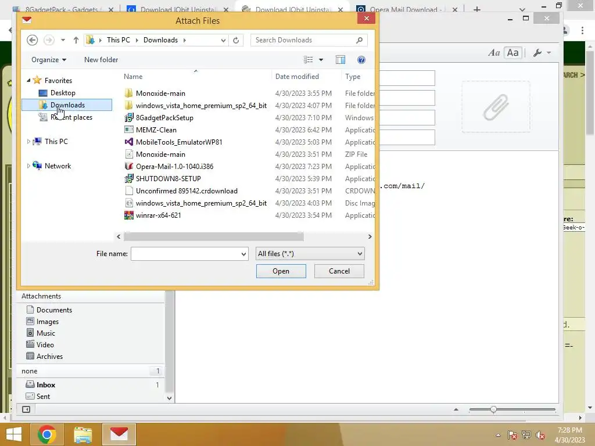Viewport: 595px width, 446px height.
Task: Select the larger boxed Aa font option
Action: (512, 53)
